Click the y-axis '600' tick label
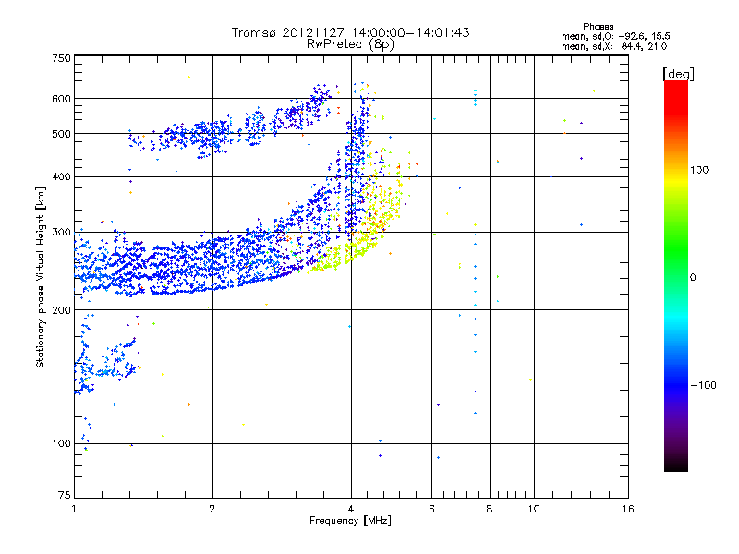This screenshot has height=554, width=739. point(62,99)
